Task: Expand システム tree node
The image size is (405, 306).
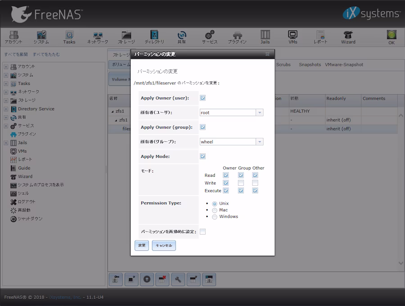Action: pos(6,75)
